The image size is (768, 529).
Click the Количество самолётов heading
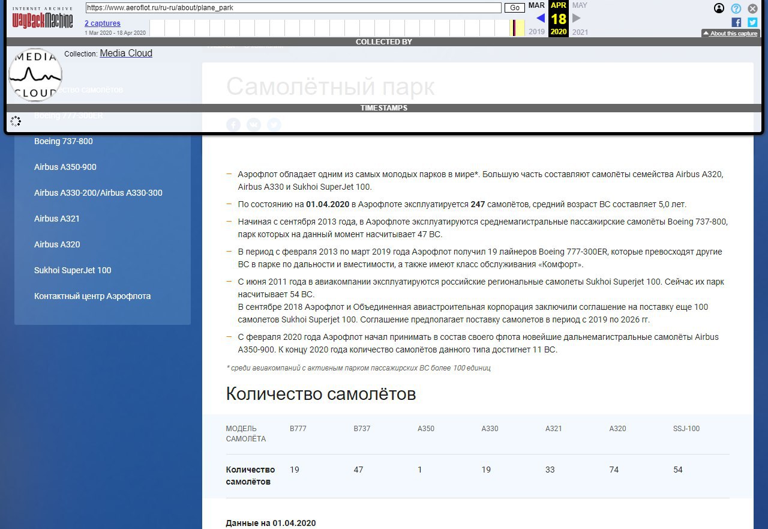tap(321, 394)
